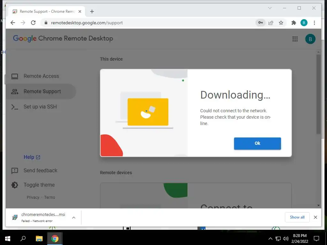Image resolution: width=327 pixels, height=245 pixels.
Task: Click the Google Chrome Remote Desktop logo
Action: pos(63,38)
